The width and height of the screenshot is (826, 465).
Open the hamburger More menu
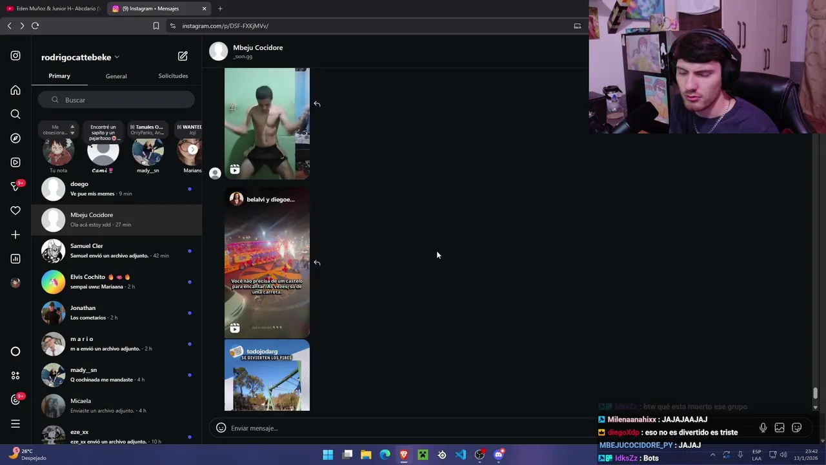tap(15, 424)
